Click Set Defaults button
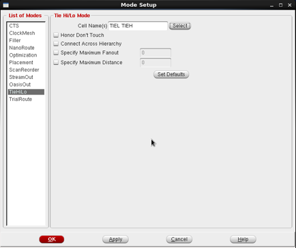The width and height of the screenshot is (296, 248). (171, 74)
